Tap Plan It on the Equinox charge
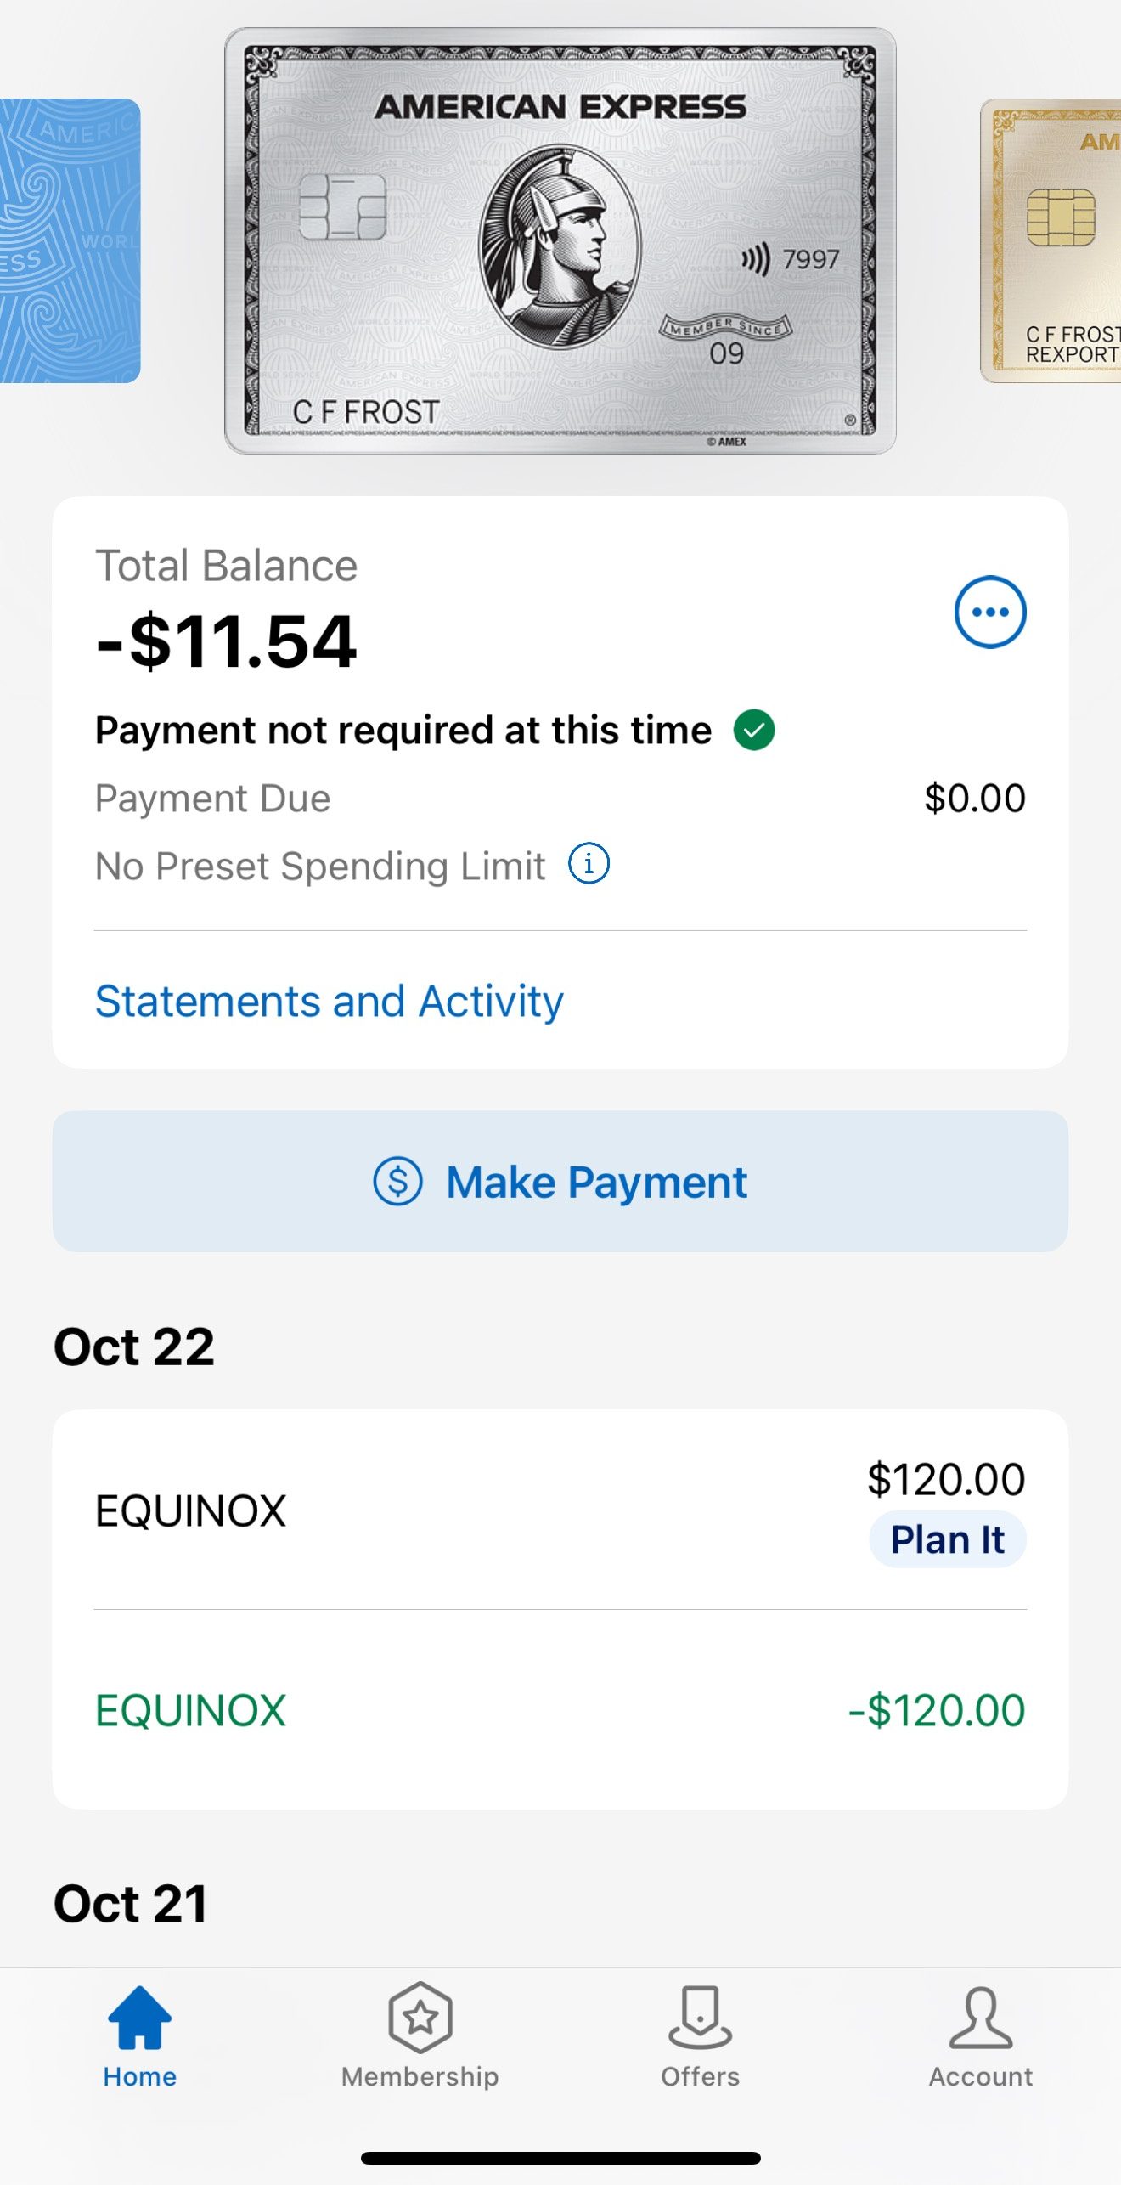The image size is (1121, 2185). pos(947,1539)
